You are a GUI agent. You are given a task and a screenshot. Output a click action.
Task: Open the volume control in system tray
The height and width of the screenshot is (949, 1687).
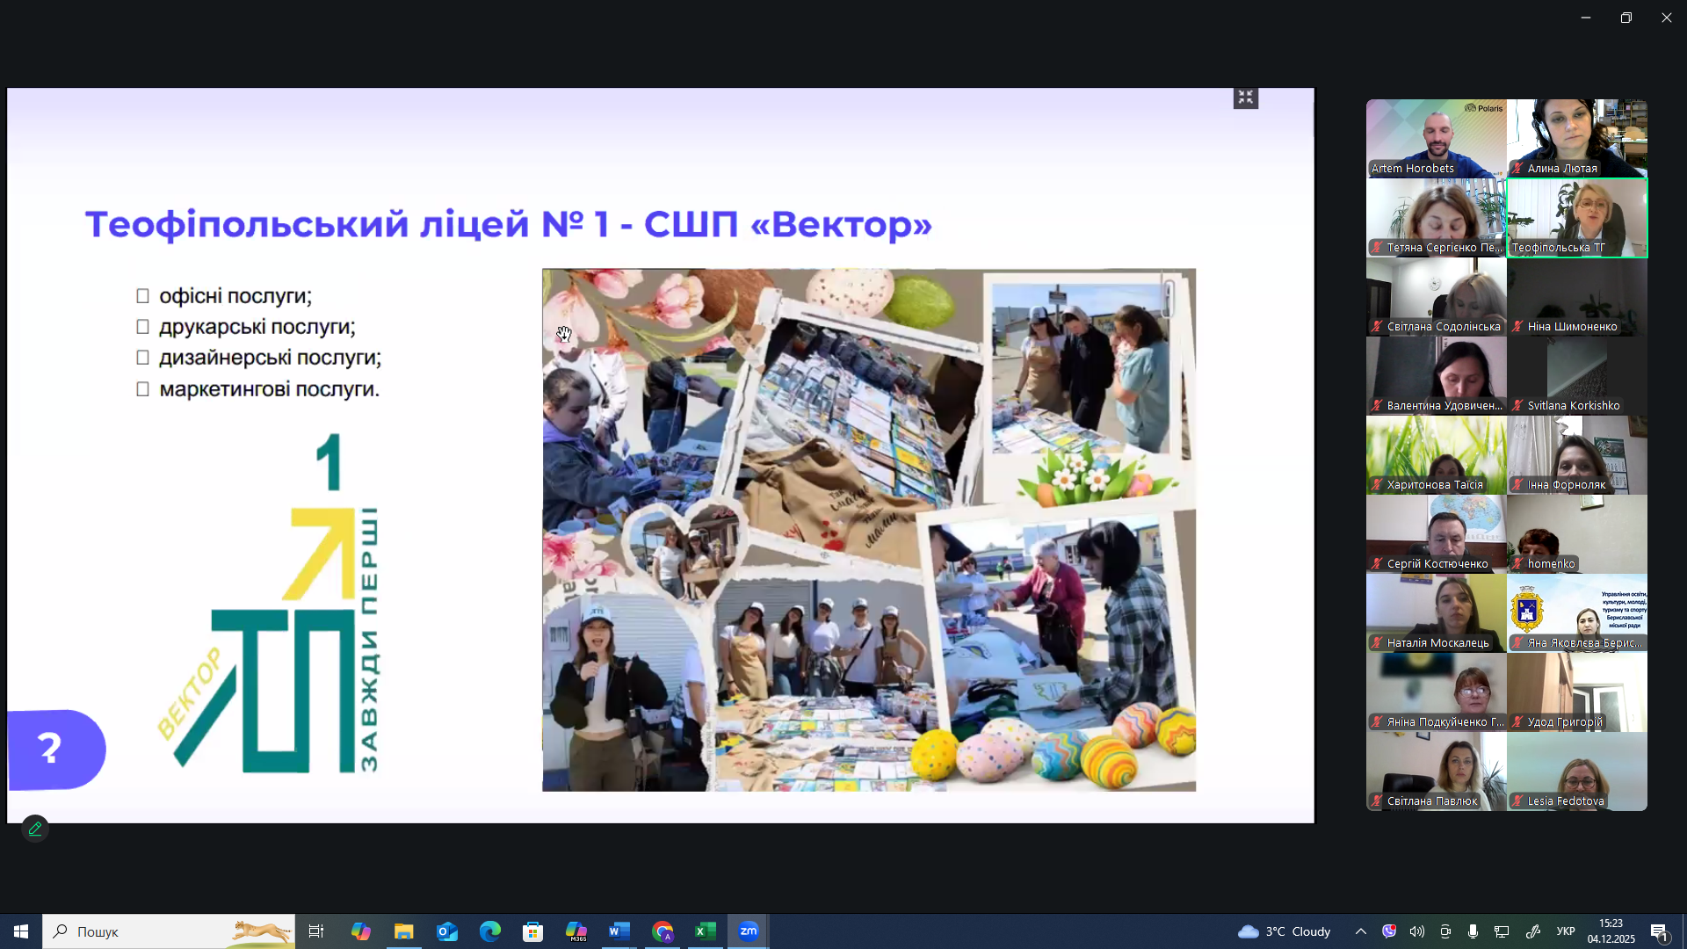click(x=1417, y=931)
